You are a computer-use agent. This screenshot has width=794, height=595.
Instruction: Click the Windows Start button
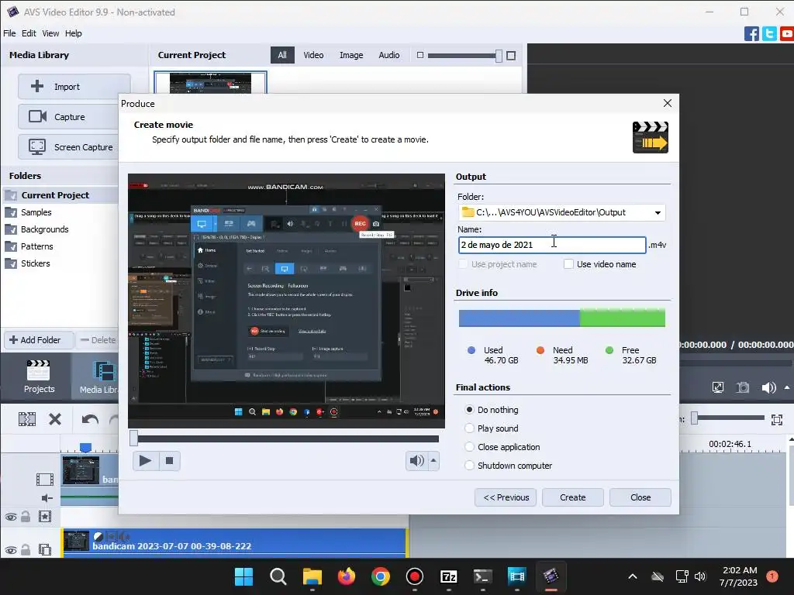click(243, 576)
